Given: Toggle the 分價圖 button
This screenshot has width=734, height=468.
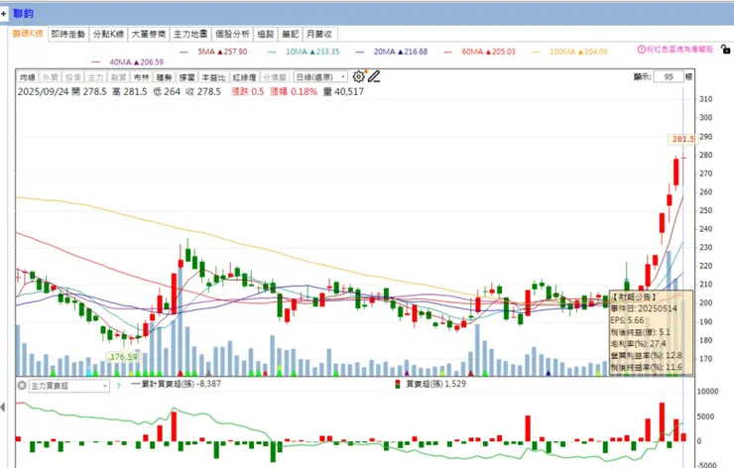Looking at the screenshot, I should pos(275,77).
